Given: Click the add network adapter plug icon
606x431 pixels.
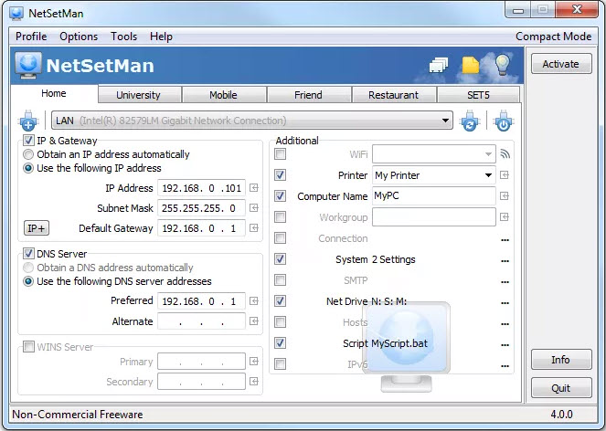Looking at the screenshot, I should click(x=28, y=121).
